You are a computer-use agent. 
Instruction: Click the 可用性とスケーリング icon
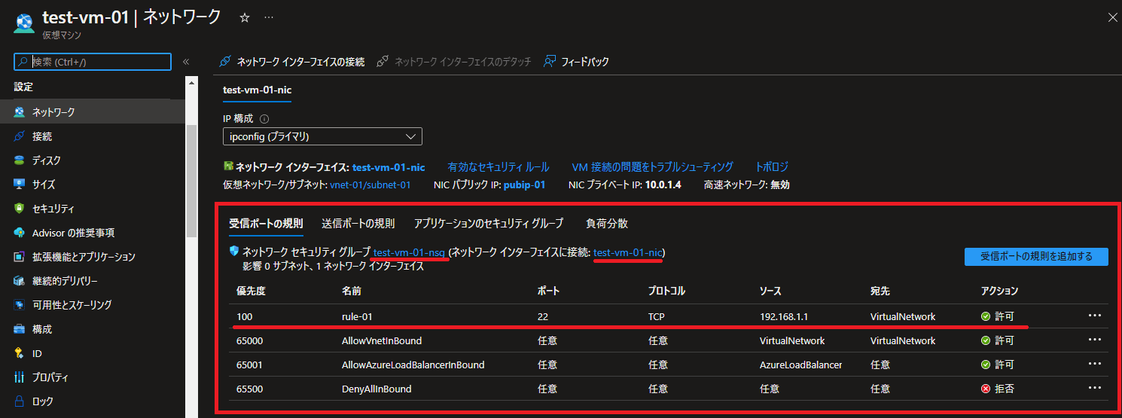tap(19, 305)
